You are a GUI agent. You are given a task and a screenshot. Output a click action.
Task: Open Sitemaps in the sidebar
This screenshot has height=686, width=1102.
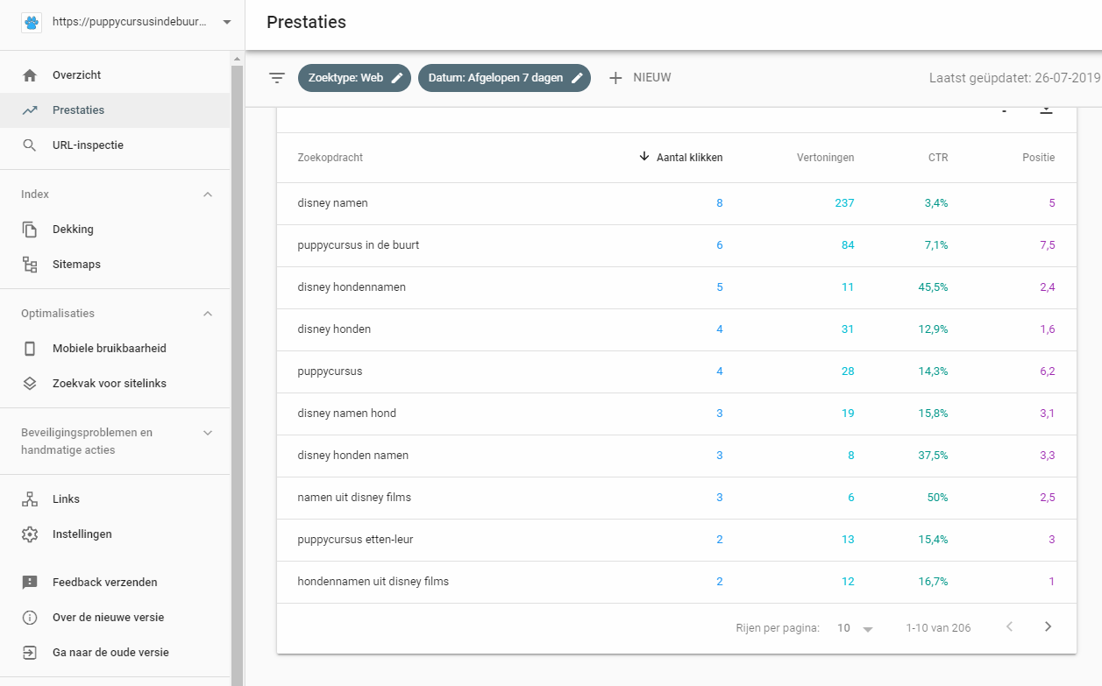pos(115,265)
